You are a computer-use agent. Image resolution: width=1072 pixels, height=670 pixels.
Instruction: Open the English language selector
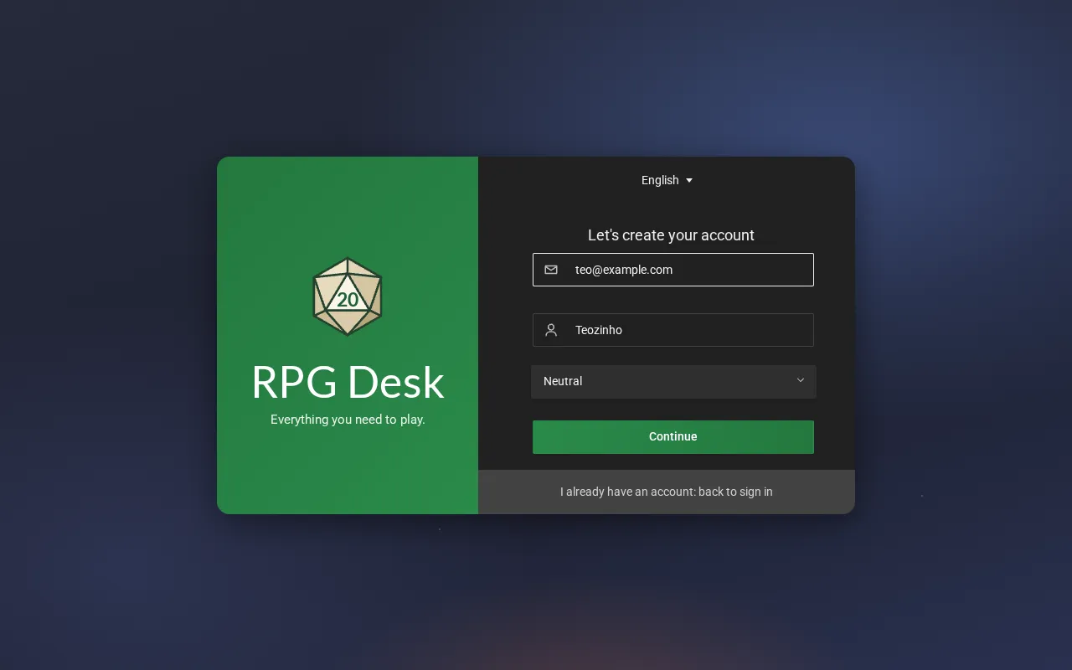667,180
